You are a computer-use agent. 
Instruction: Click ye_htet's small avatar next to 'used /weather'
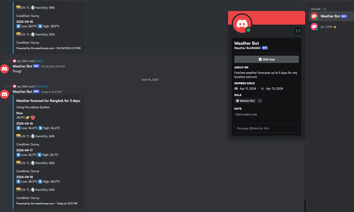(14, 86)
